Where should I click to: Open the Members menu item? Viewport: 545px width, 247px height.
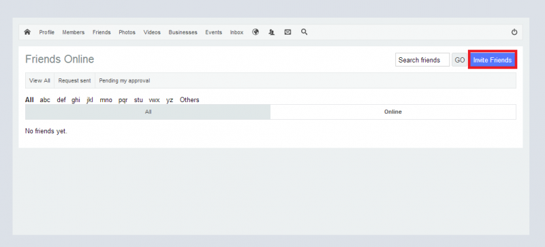(x=74, y=32)
